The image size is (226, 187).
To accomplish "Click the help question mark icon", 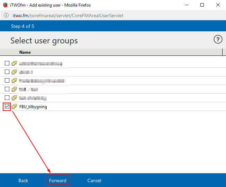I will 218,40.
